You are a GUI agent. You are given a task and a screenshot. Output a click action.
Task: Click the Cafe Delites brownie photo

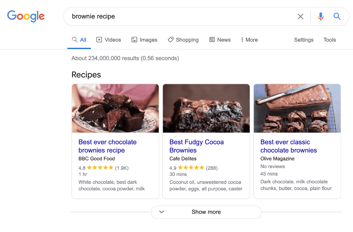click(206, 108)
